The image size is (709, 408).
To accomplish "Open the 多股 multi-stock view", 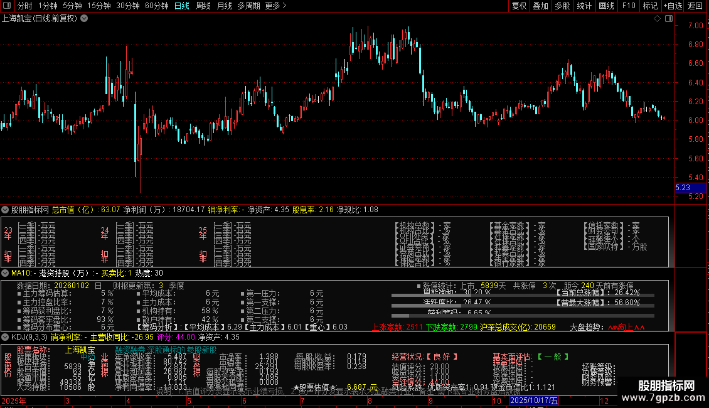I will tap(562, 6).
